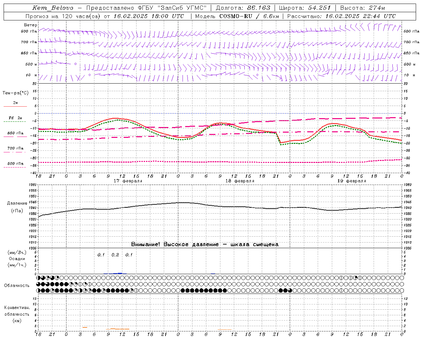Select the elevation text Высота: 274м
The width and height of the screenshot is (421, 337).
tap(362, 8)
